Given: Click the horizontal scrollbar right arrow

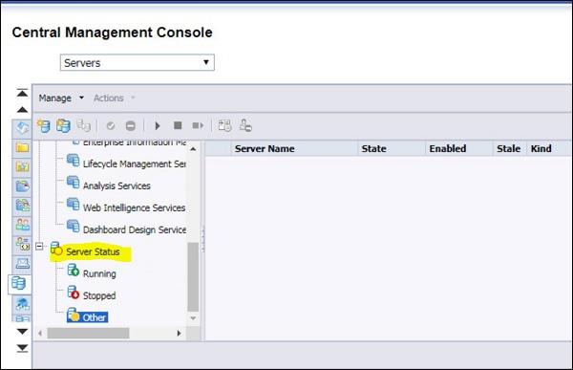Looking at the screenshot, I should coord(179,333).
